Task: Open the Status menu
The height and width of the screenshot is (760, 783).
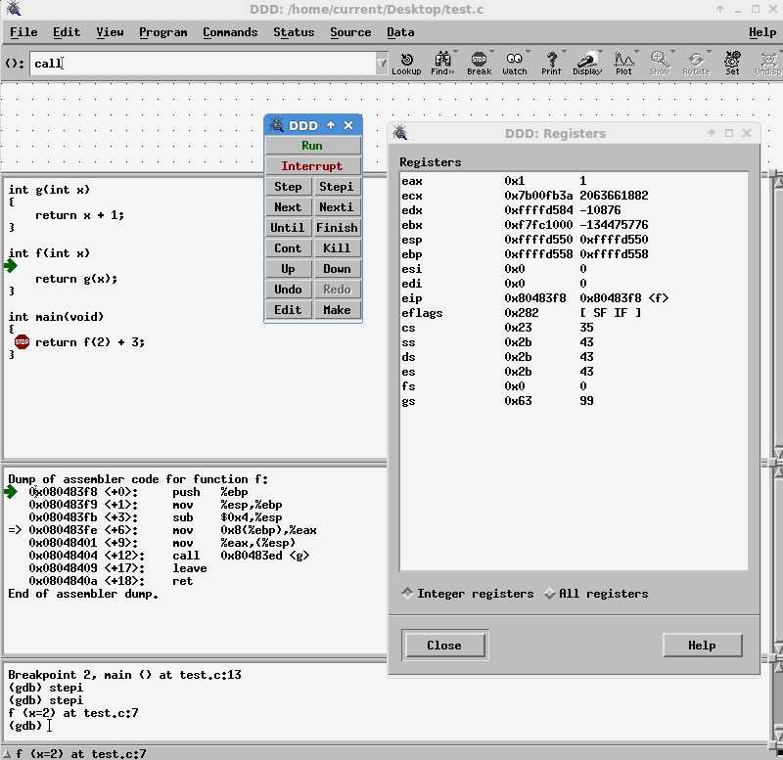Action: click(x=294, y=32)
